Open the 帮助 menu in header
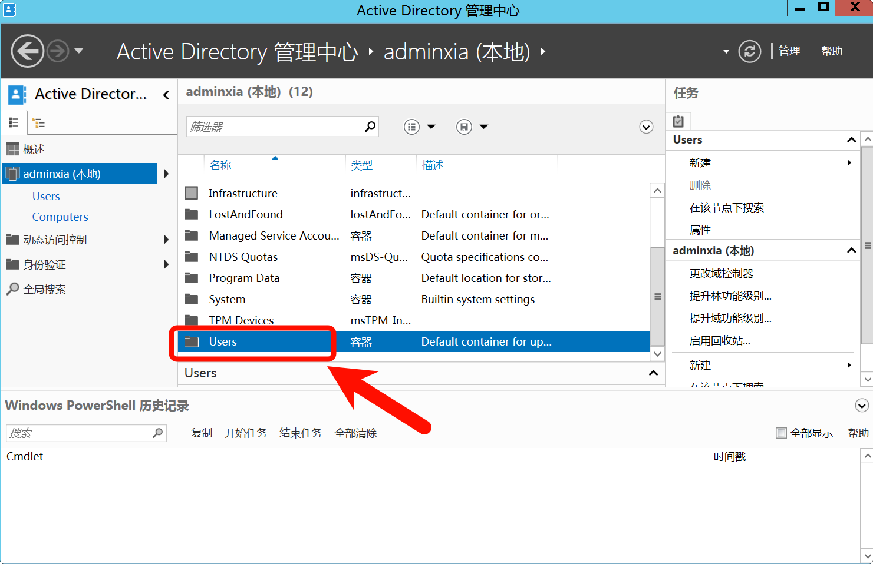Screen dimensions: 873x564 coord(831,51)
